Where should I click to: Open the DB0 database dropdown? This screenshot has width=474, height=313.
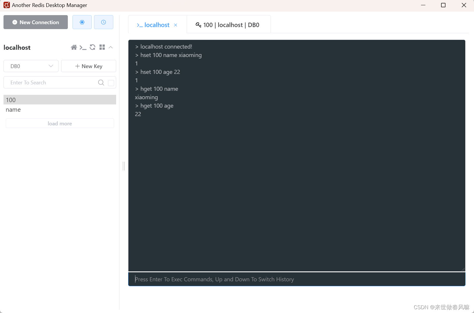tap(31, 66)
